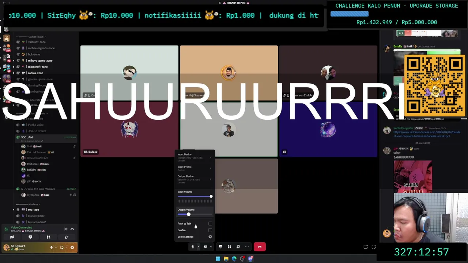Image resolution: width=468 pixels, height=263 pixels.
Task: Open the Input Profile submenu
Action: (195, 168)
